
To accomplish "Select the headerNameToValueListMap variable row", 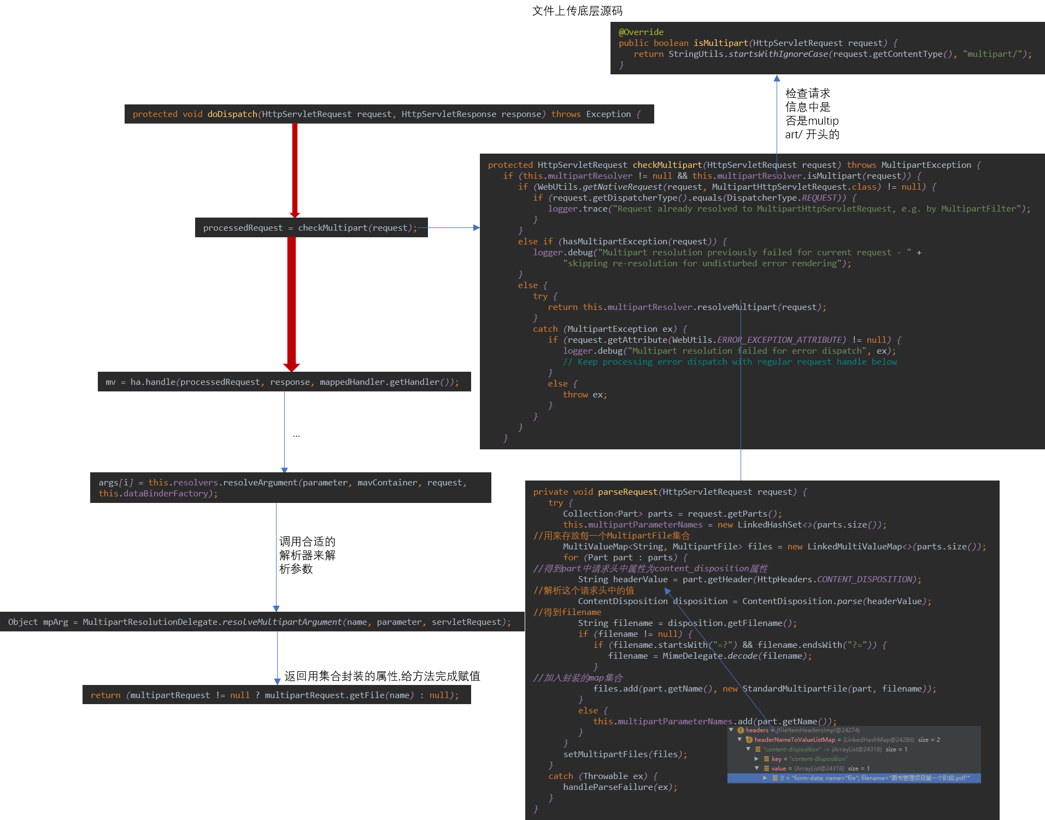I will pos(795,740).
